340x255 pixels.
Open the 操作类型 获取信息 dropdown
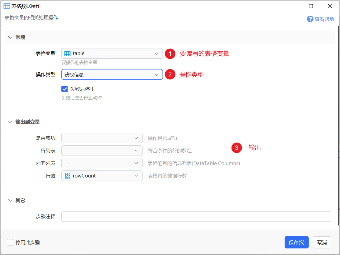[x=112, y=75]
